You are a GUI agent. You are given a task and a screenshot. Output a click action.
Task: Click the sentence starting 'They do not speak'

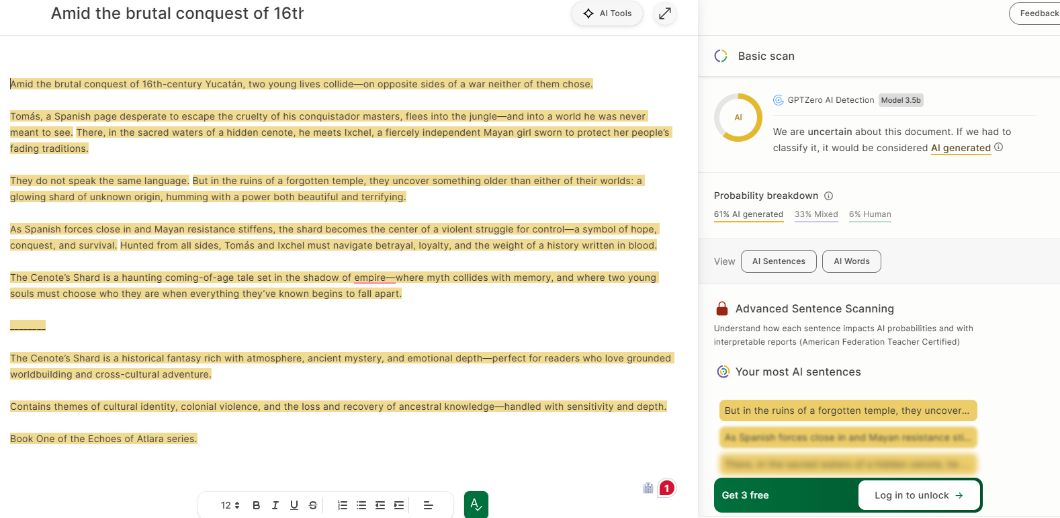point(99,181)
